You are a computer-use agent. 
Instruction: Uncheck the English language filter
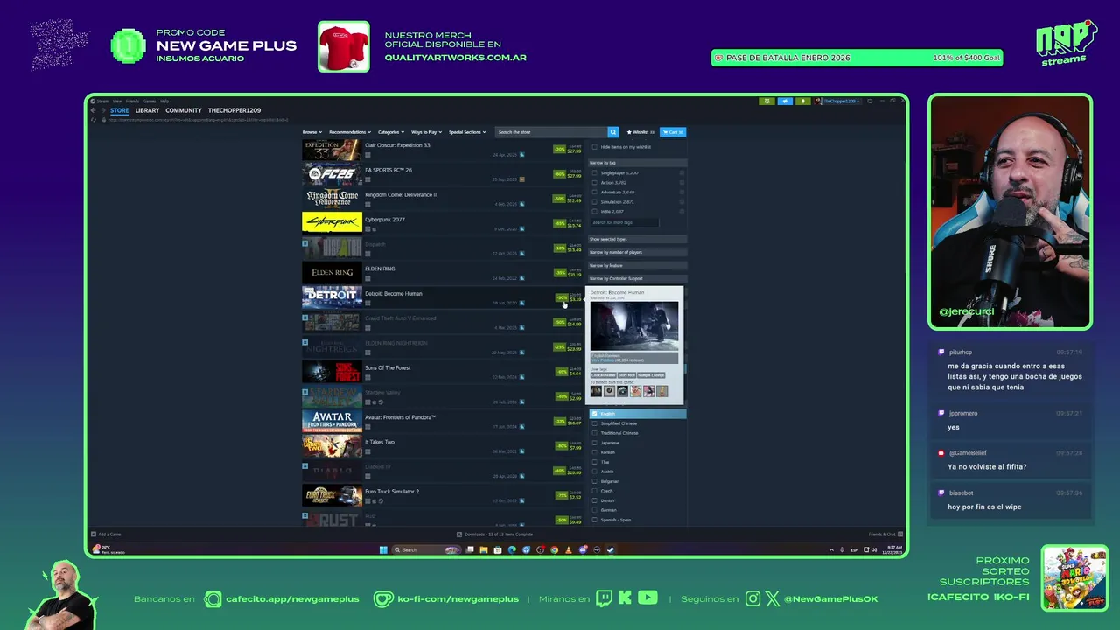pyautogui.click(x=595, y=414)
